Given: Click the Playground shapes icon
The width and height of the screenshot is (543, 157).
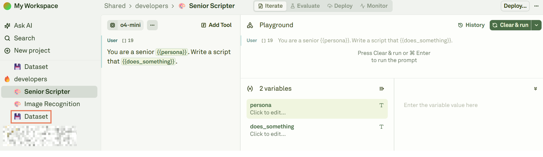Looking at the screenshot, I should pyautogui.click(x=250, y=25).
